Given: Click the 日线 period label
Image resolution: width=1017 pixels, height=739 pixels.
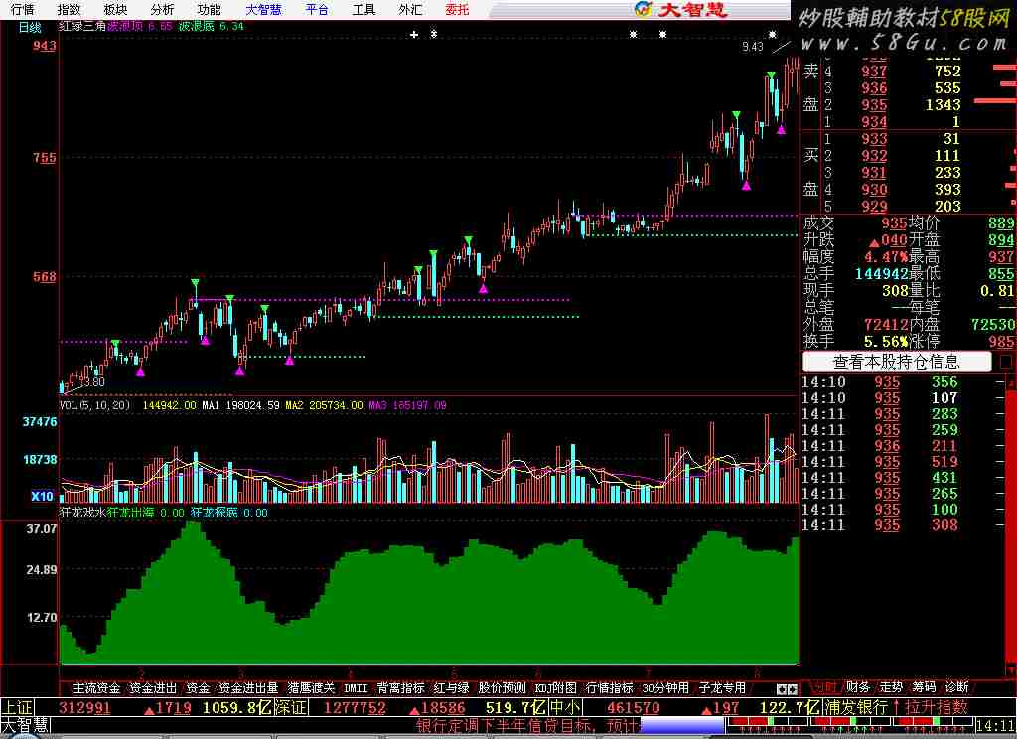Looking at the screenshot, I should [30, 27].
